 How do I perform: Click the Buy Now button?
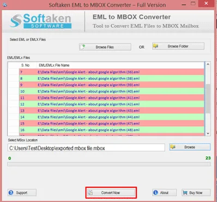click(x=196, y=193)
